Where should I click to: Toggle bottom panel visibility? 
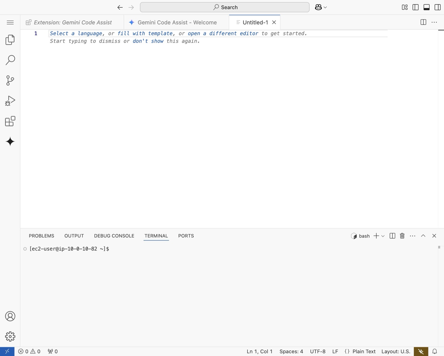pos(427,7)
